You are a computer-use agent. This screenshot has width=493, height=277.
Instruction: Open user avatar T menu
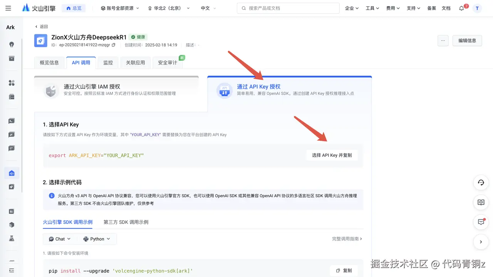477,8
